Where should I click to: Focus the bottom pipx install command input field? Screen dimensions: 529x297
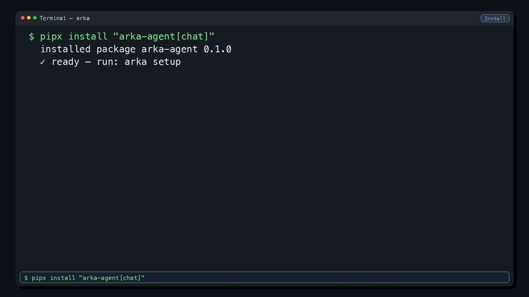(264, 277)
